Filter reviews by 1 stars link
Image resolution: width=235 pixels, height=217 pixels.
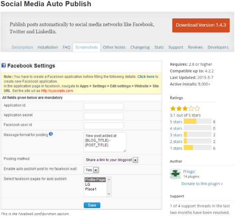coord(176,148)
